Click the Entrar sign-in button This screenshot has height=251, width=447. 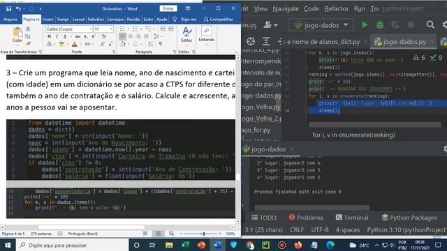168,8
